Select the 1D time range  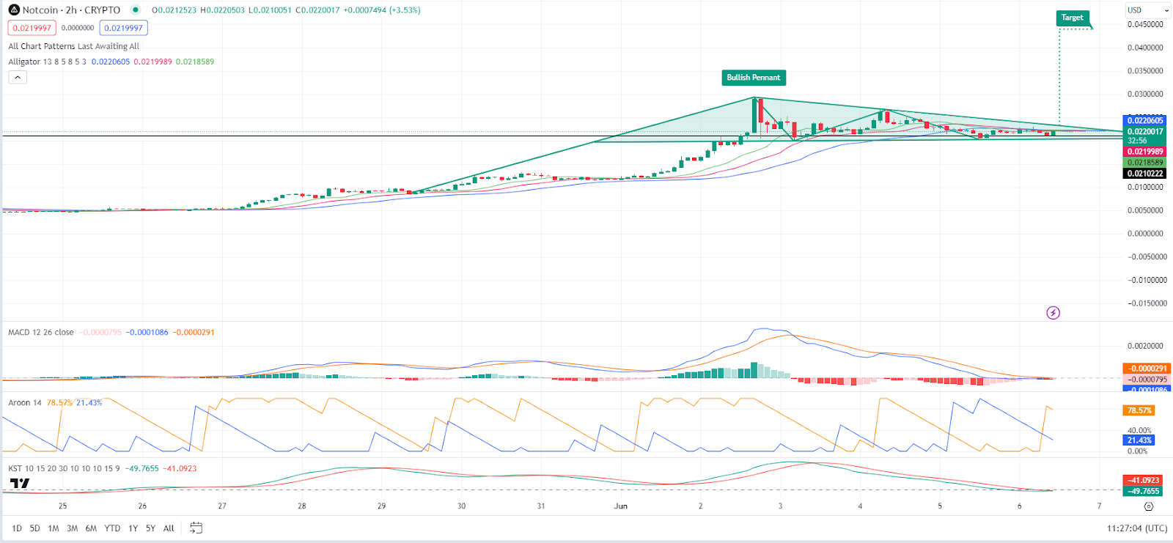17,528
